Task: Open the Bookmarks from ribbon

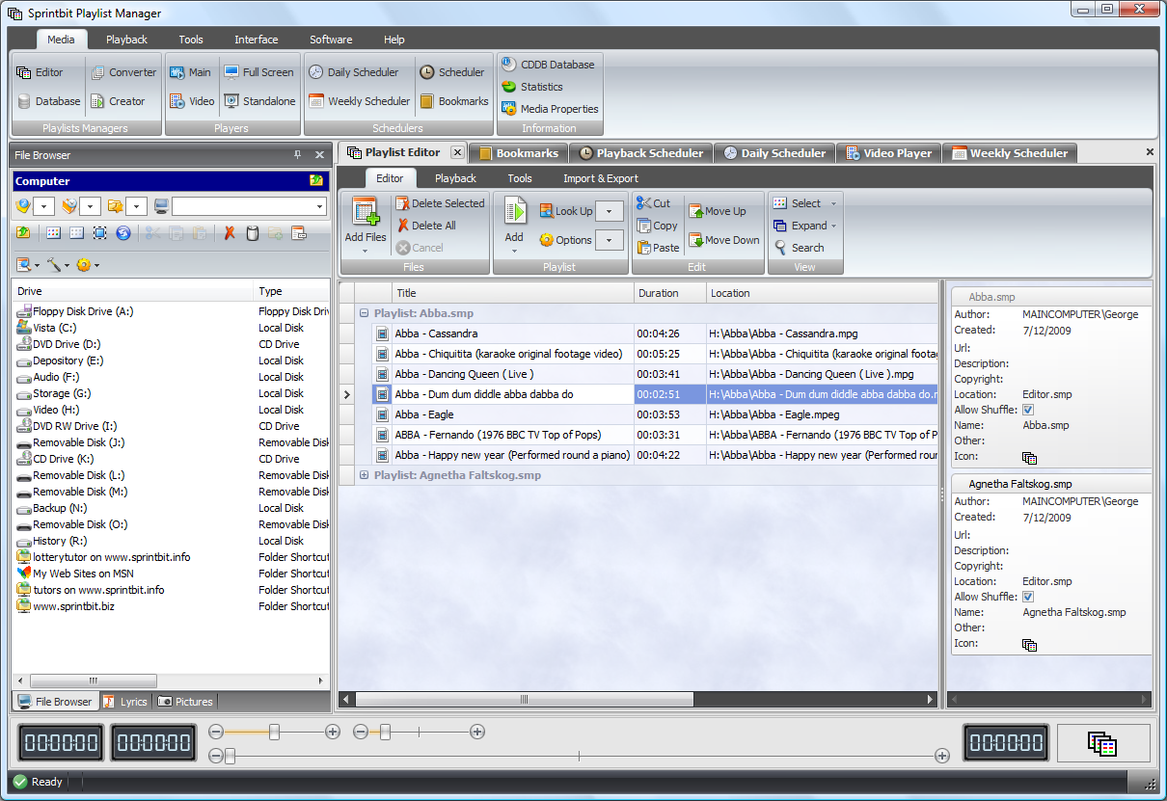Action: 454,101
